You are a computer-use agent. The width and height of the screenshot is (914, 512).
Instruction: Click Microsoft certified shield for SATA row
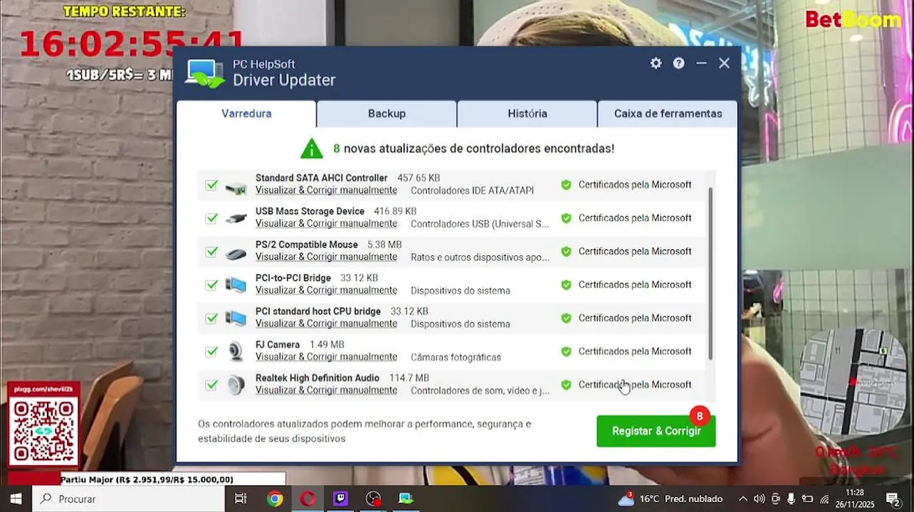coord(566,185)
